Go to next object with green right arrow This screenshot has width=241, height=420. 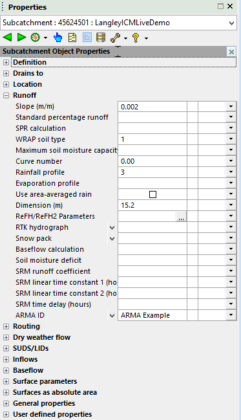coord(22,38)
